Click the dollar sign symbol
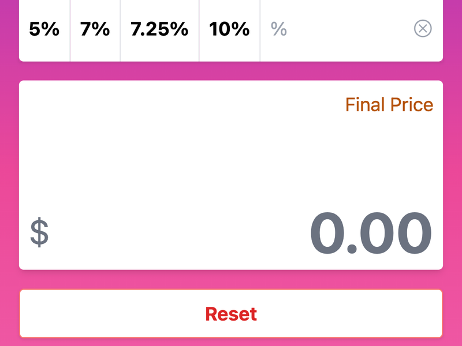This screenshot has width=462, height=346. (39, 231)
